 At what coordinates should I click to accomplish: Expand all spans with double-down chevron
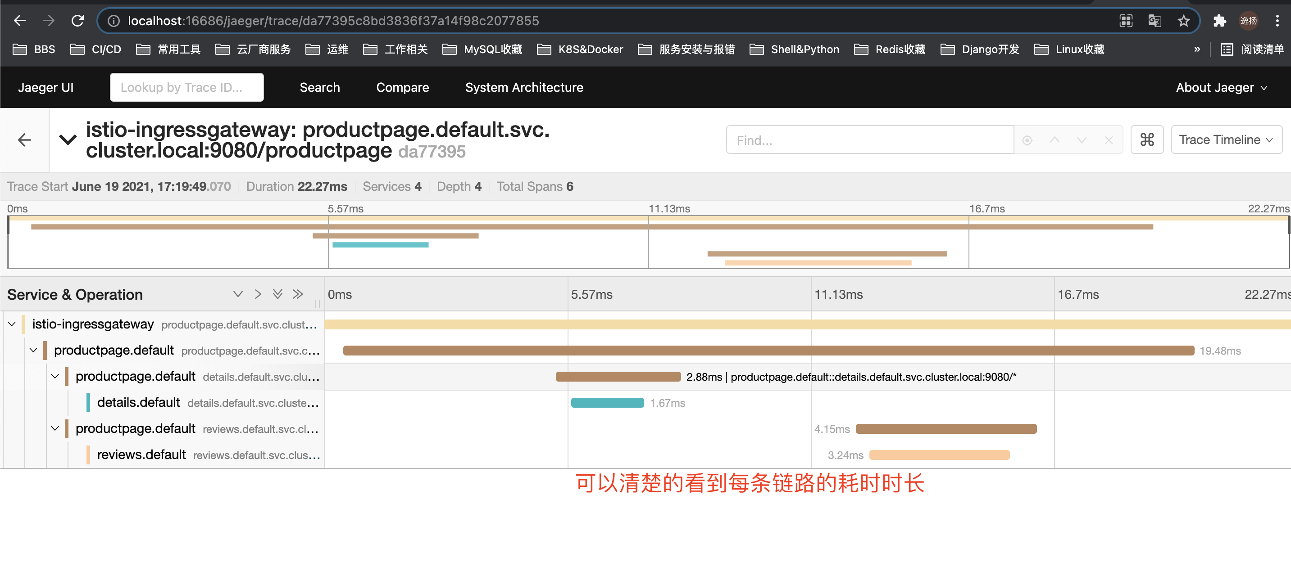click(x=277, y=294)
